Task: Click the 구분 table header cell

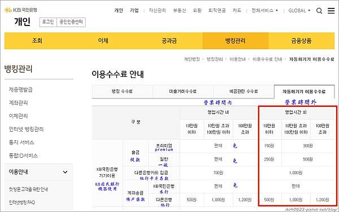Action: coord(136,122)
